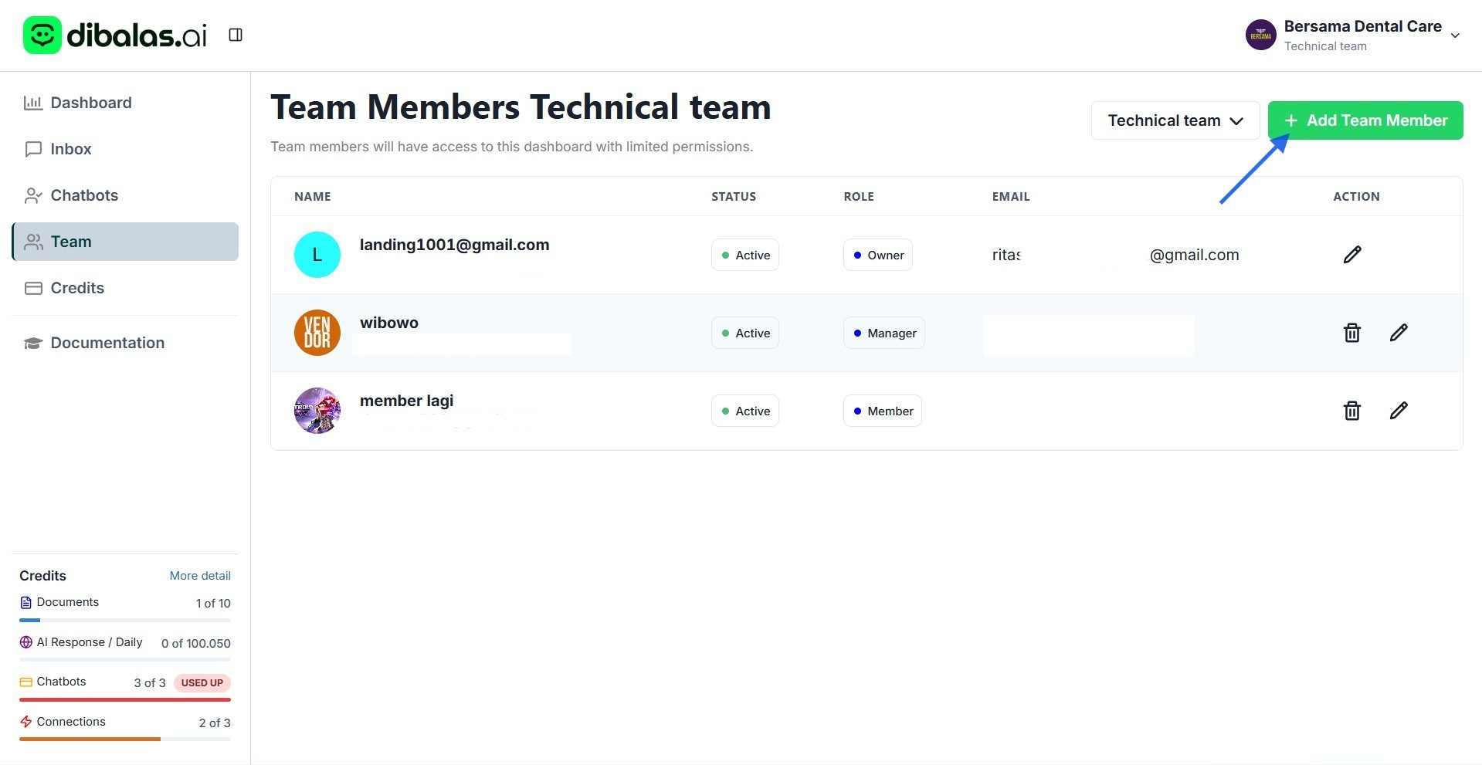Click the wibowo vendor avatar
The height and width of the screenshot is (765, 1482).
pos(317,333)
